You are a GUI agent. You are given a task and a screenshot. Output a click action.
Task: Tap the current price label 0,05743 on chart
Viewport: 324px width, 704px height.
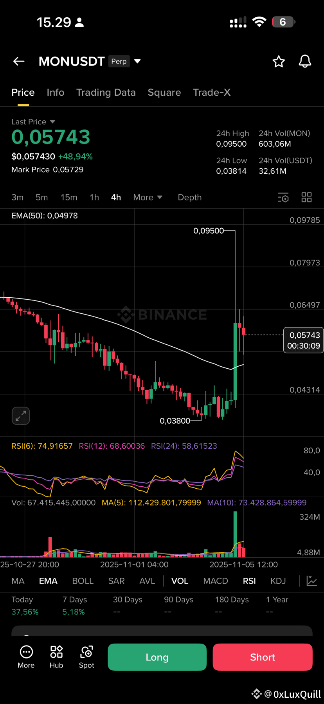[x=304, y=340]
